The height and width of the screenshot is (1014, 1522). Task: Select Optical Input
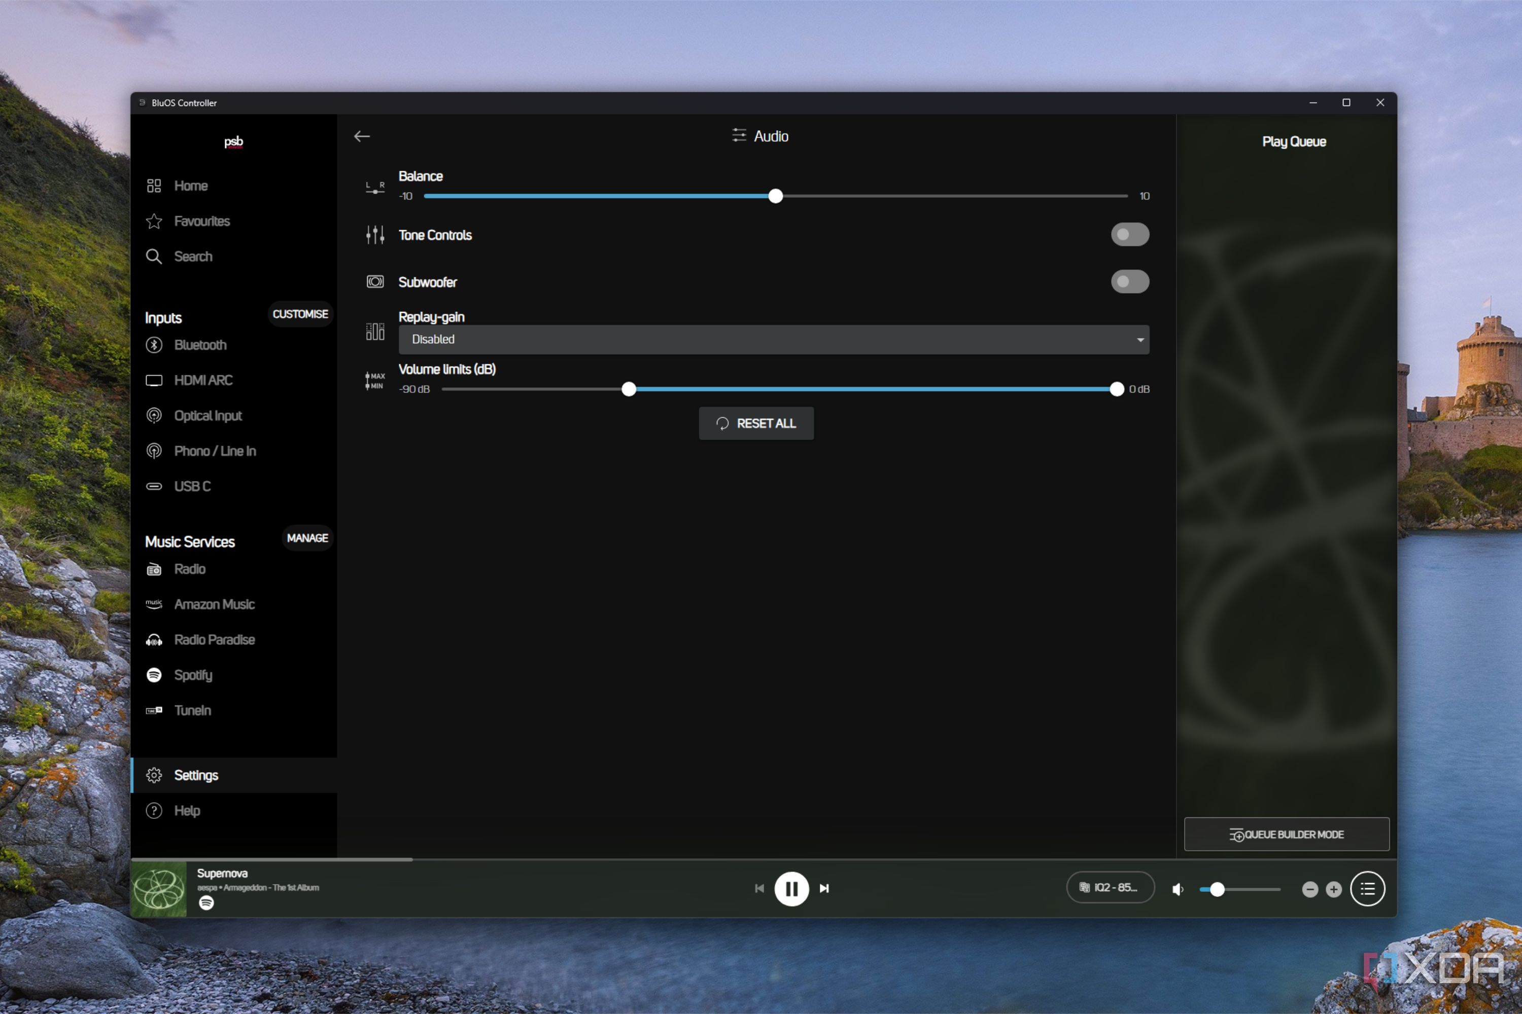click(233, 415)
